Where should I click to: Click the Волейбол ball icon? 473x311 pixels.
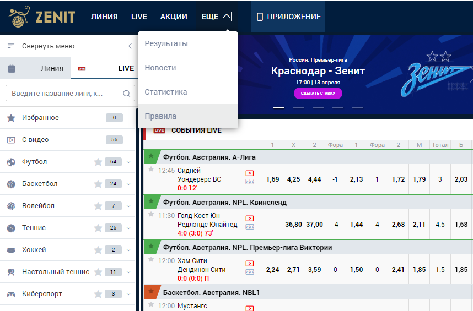click(11, 206)
